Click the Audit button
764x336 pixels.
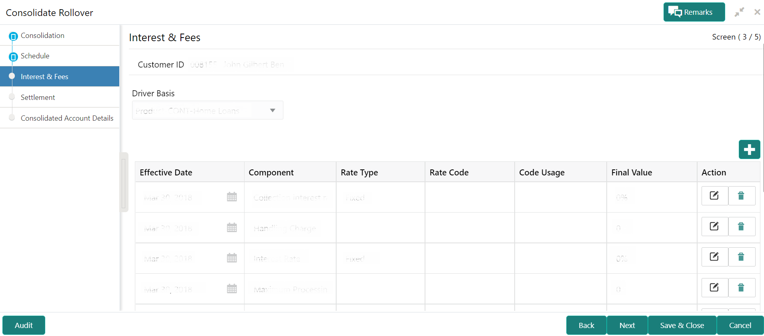click(x=24, y=325)
